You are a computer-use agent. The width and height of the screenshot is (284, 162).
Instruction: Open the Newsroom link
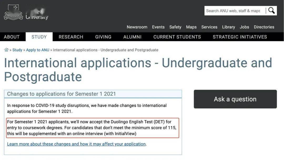tap(137, 27)
